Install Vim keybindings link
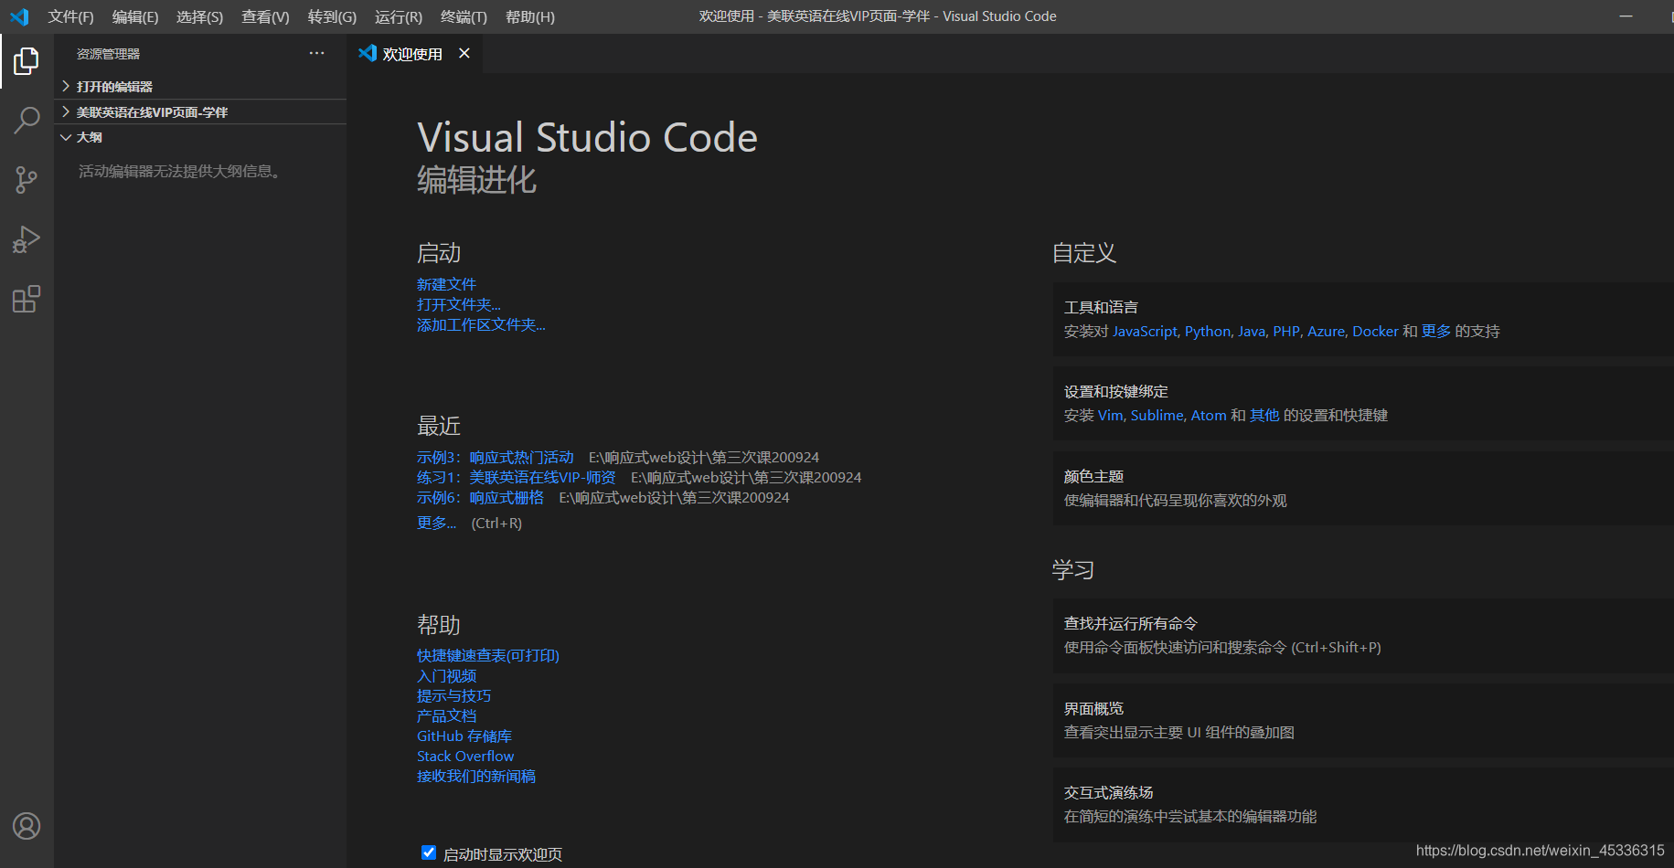The width and height of the screenshot is (1674, 868). point(1110,415)
